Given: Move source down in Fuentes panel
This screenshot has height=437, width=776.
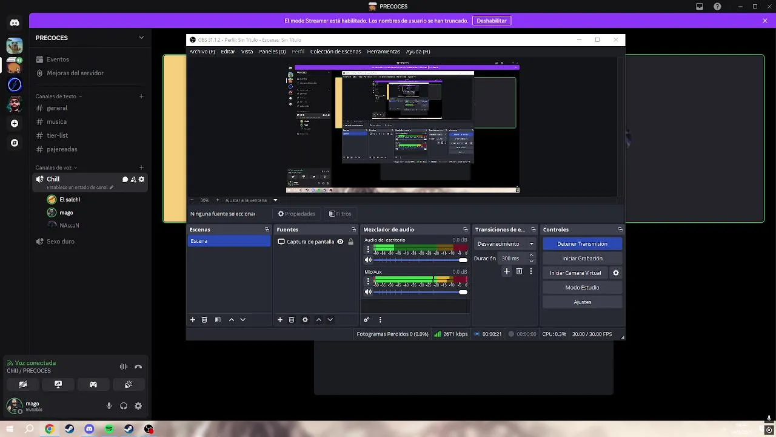Looking at the screenshot, I should [x=330, y=320].
